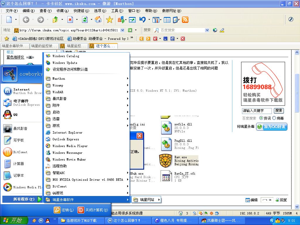This screenshot has height=225, width=300.
Task: Click the Back navigation arrow in Maxthon
Action: coord(26,20)
